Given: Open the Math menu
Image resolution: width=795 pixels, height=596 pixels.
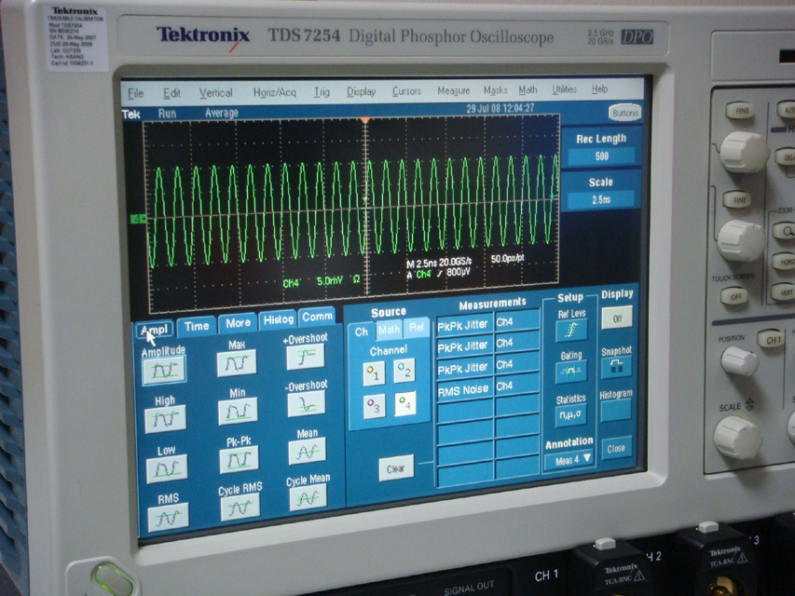Looking at the screenshot, I should click(528, 89).
